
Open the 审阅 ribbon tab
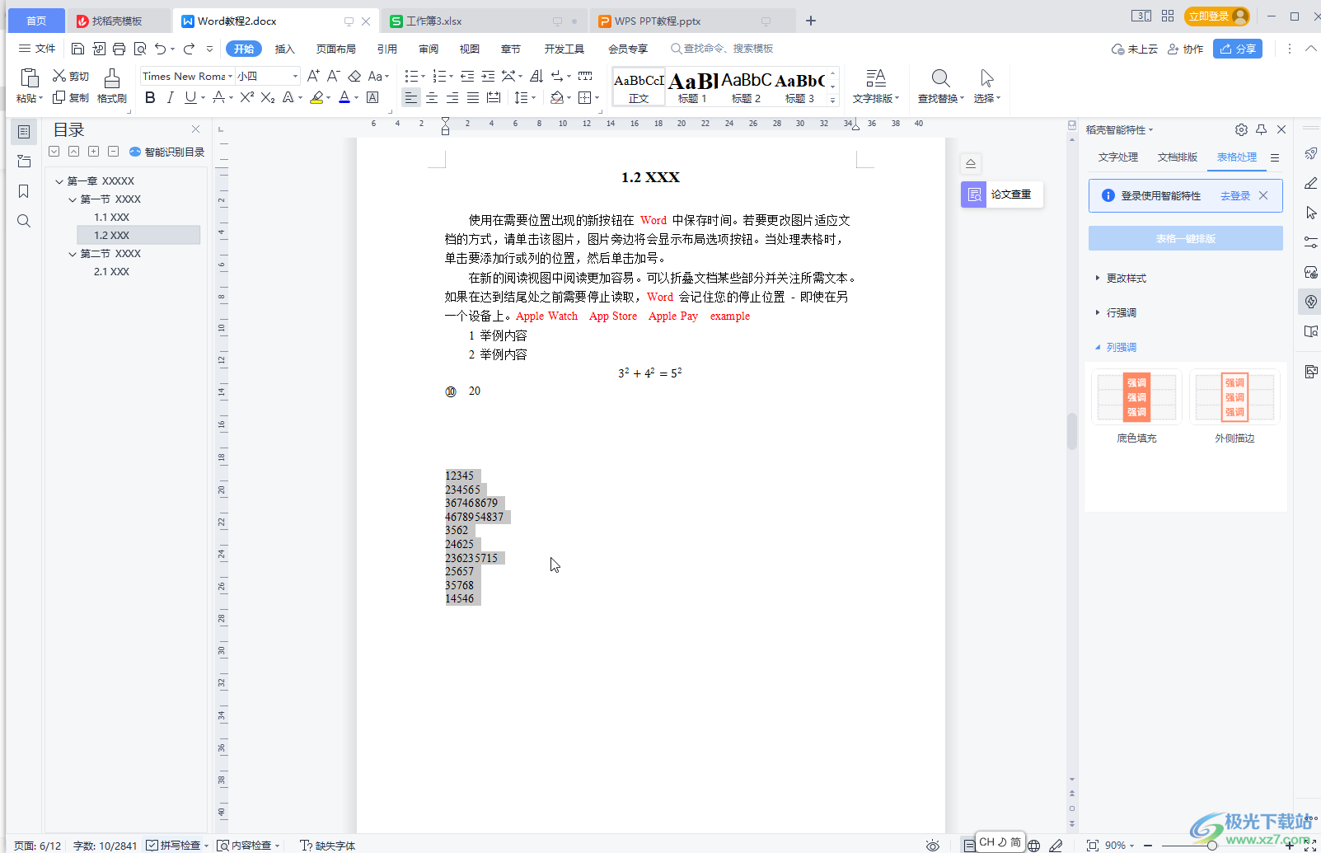click(x=429, y=49)
